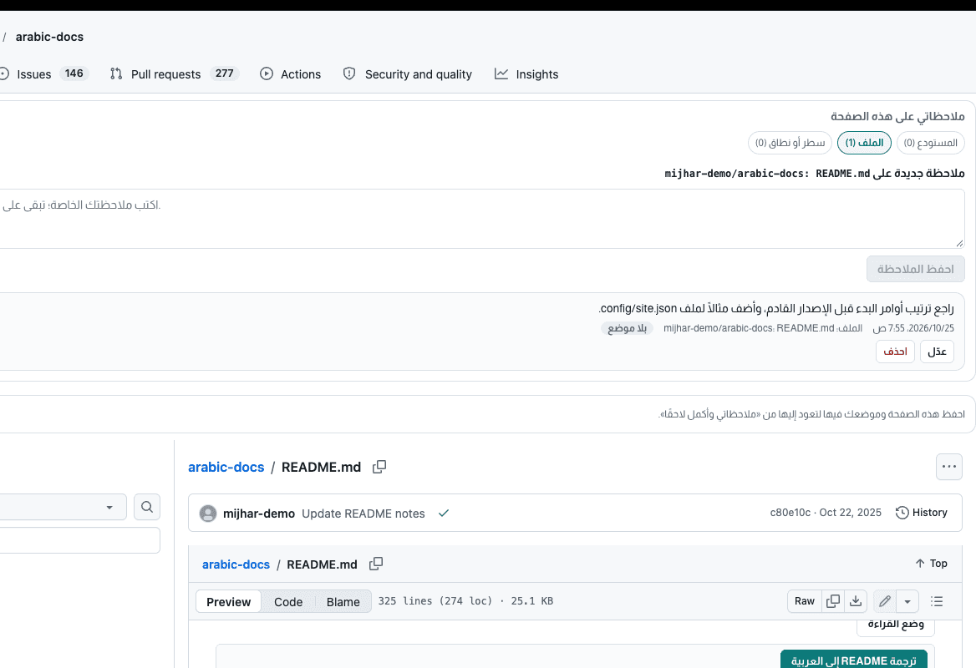The image size is (976, 668).
Task: Open the three-dot more options menu
Action: [948, 467]
